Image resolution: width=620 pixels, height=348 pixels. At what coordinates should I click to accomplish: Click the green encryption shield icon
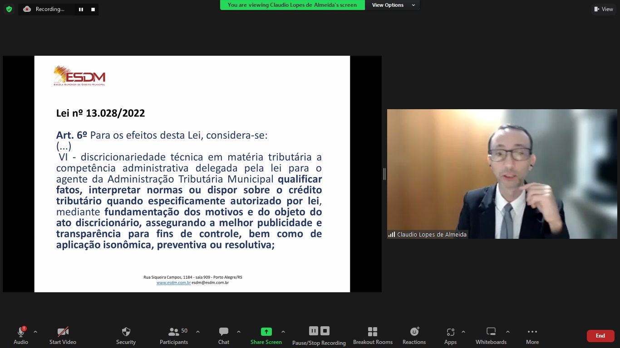[x=9, y=9]
